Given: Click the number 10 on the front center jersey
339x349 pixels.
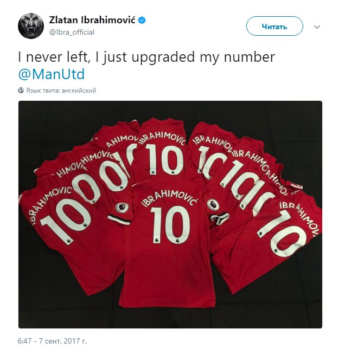Looking at the screenshot, I should 170,224.
